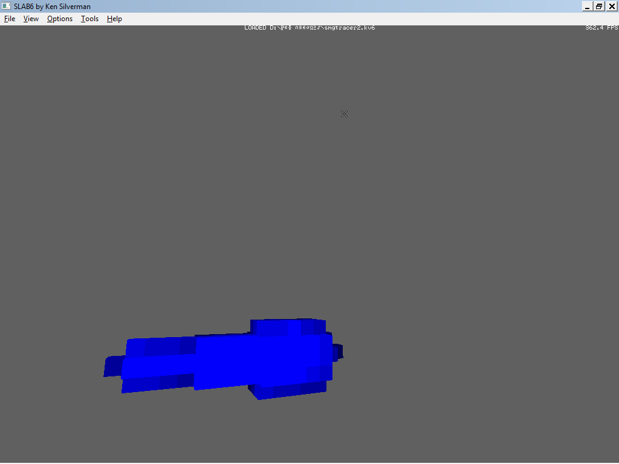Click the restore window icon
The width and height of the screenshot is (619, 464).
tap(599, 6)
